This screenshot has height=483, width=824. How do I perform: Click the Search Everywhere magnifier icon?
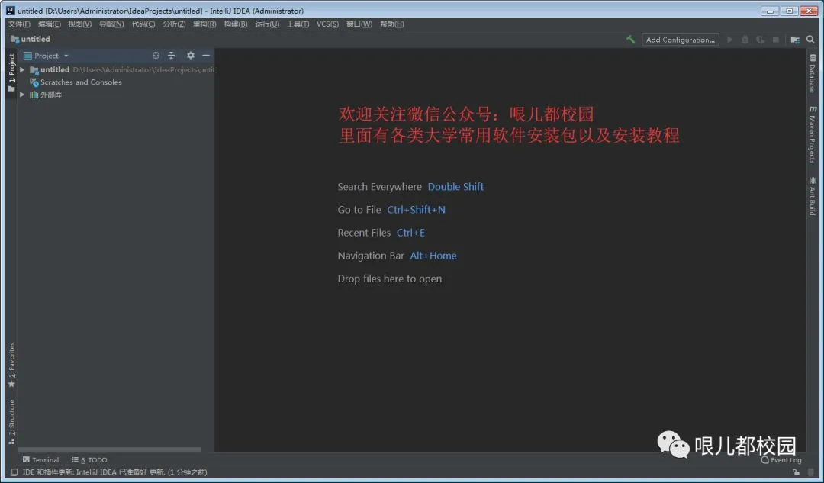pyautogui.click(x=810, y=40)
